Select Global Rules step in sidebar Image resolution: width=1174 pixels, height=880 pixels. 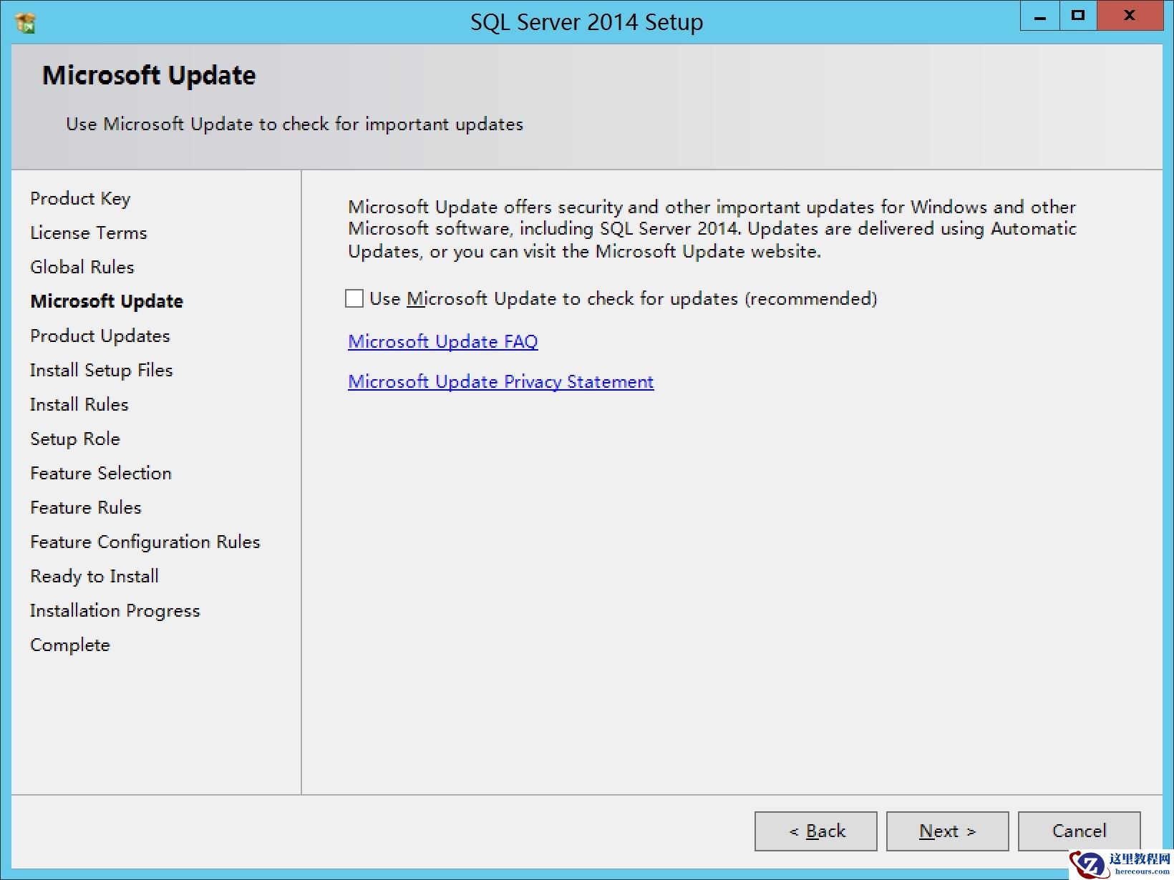click(82, 268)
